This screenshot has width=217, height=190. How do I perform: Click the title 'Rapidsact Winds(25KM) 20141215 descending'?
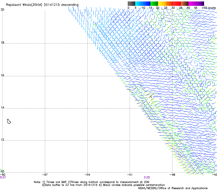42,5
